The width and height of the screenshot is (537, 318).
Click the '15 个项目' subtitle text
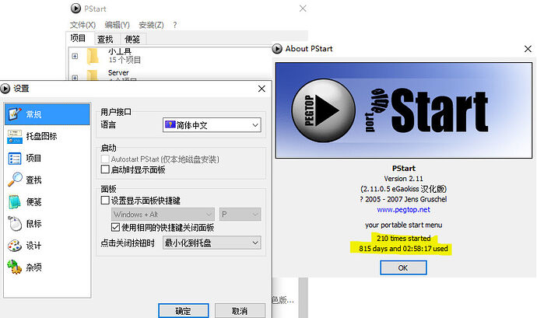125,60
